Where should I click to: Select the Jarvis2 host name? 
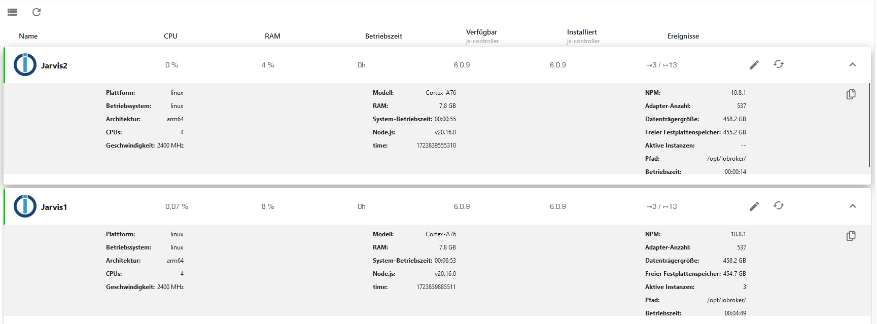tap(54, 65)
